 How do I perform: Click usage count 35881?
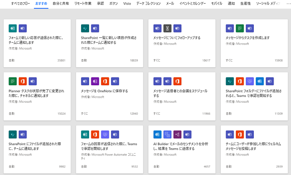61,61
